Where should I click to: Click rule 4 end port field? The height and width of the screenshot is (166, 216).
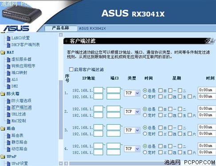tap(114, 152)
